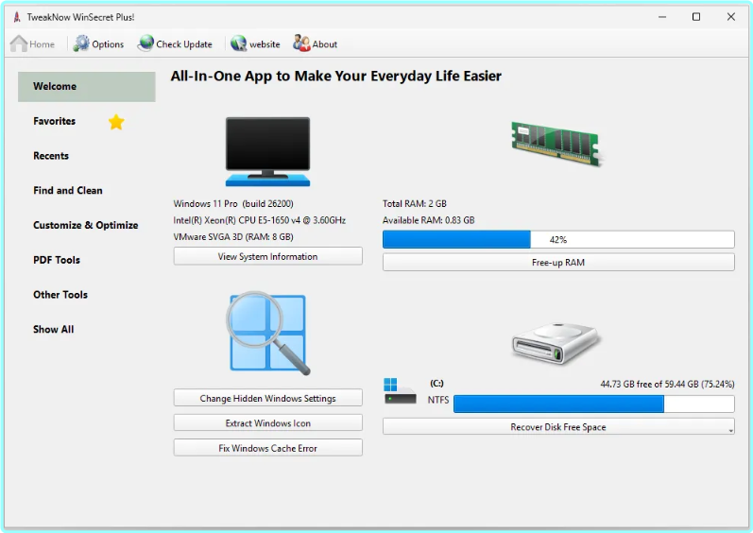Click the About people icon
Image resolution: width=753 pixels, height=533 pixels.
pyautogui.click(x=301, y=43)
